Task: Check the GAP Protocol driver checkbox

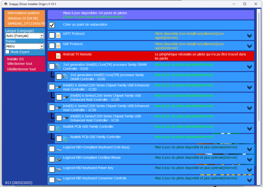Action: pyautogui.click(x=52, y=46)
